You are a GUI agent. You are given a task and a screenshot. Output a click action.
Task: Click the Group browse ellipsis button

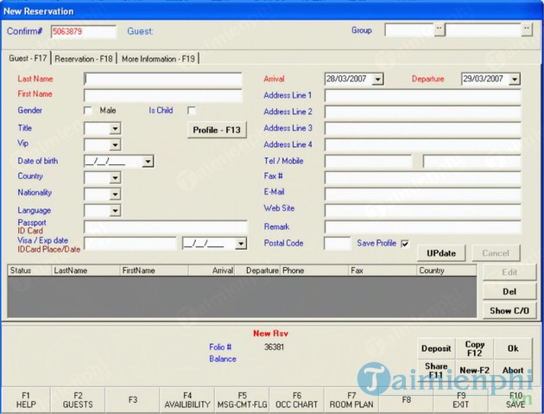pos(439,30)
